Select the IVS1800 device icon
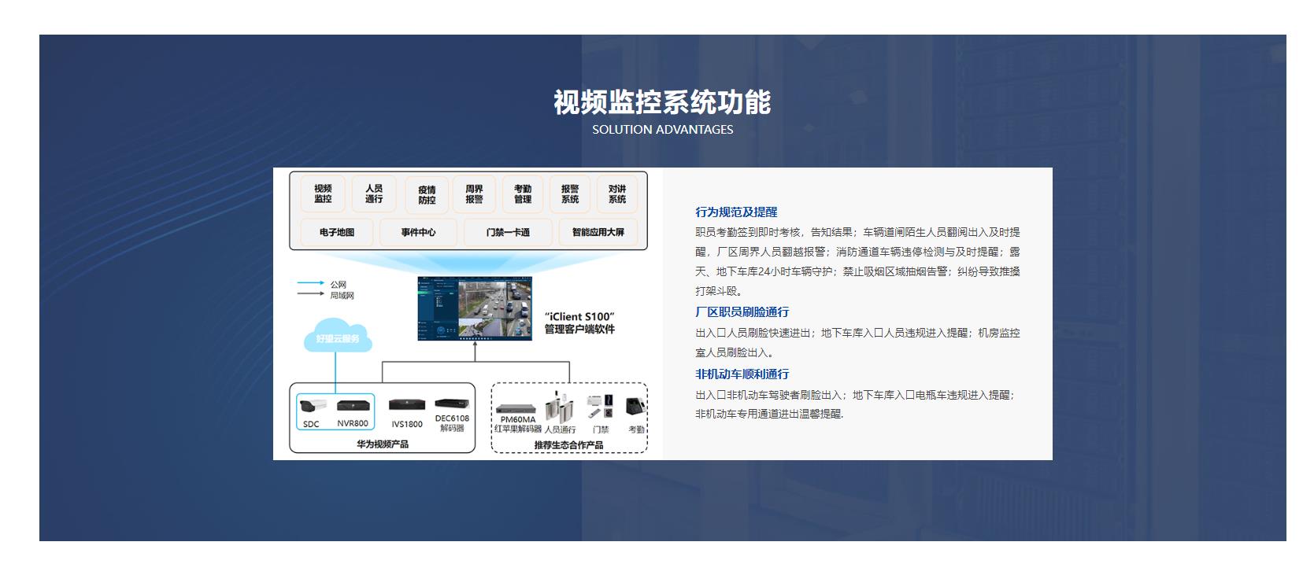Viewport: 1303px width, 564px height. coord(407,406)
